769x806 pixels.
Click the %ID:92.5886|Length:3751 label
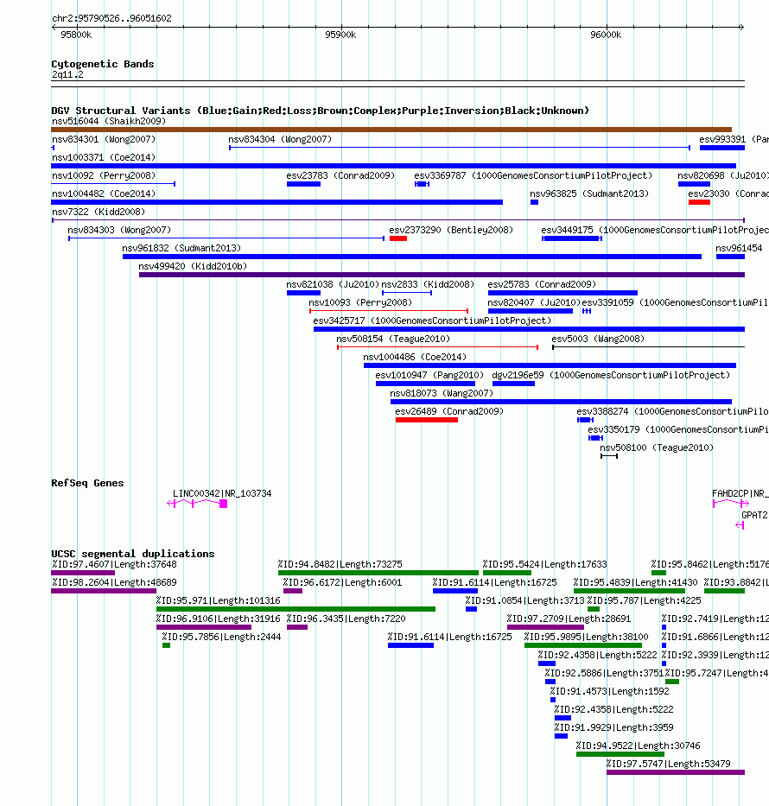point(604,673)
